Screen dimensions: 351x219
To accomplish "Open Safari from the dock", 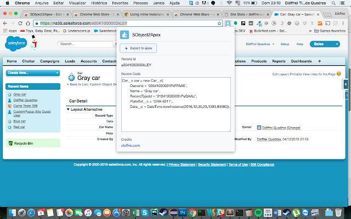I will click(31, 212).
